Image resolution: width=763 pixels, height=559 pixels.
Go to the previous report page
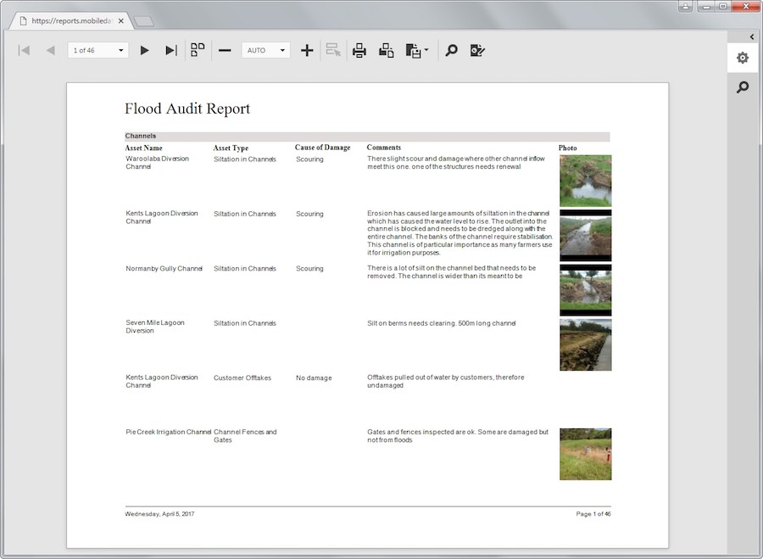[x=50, y=50]
